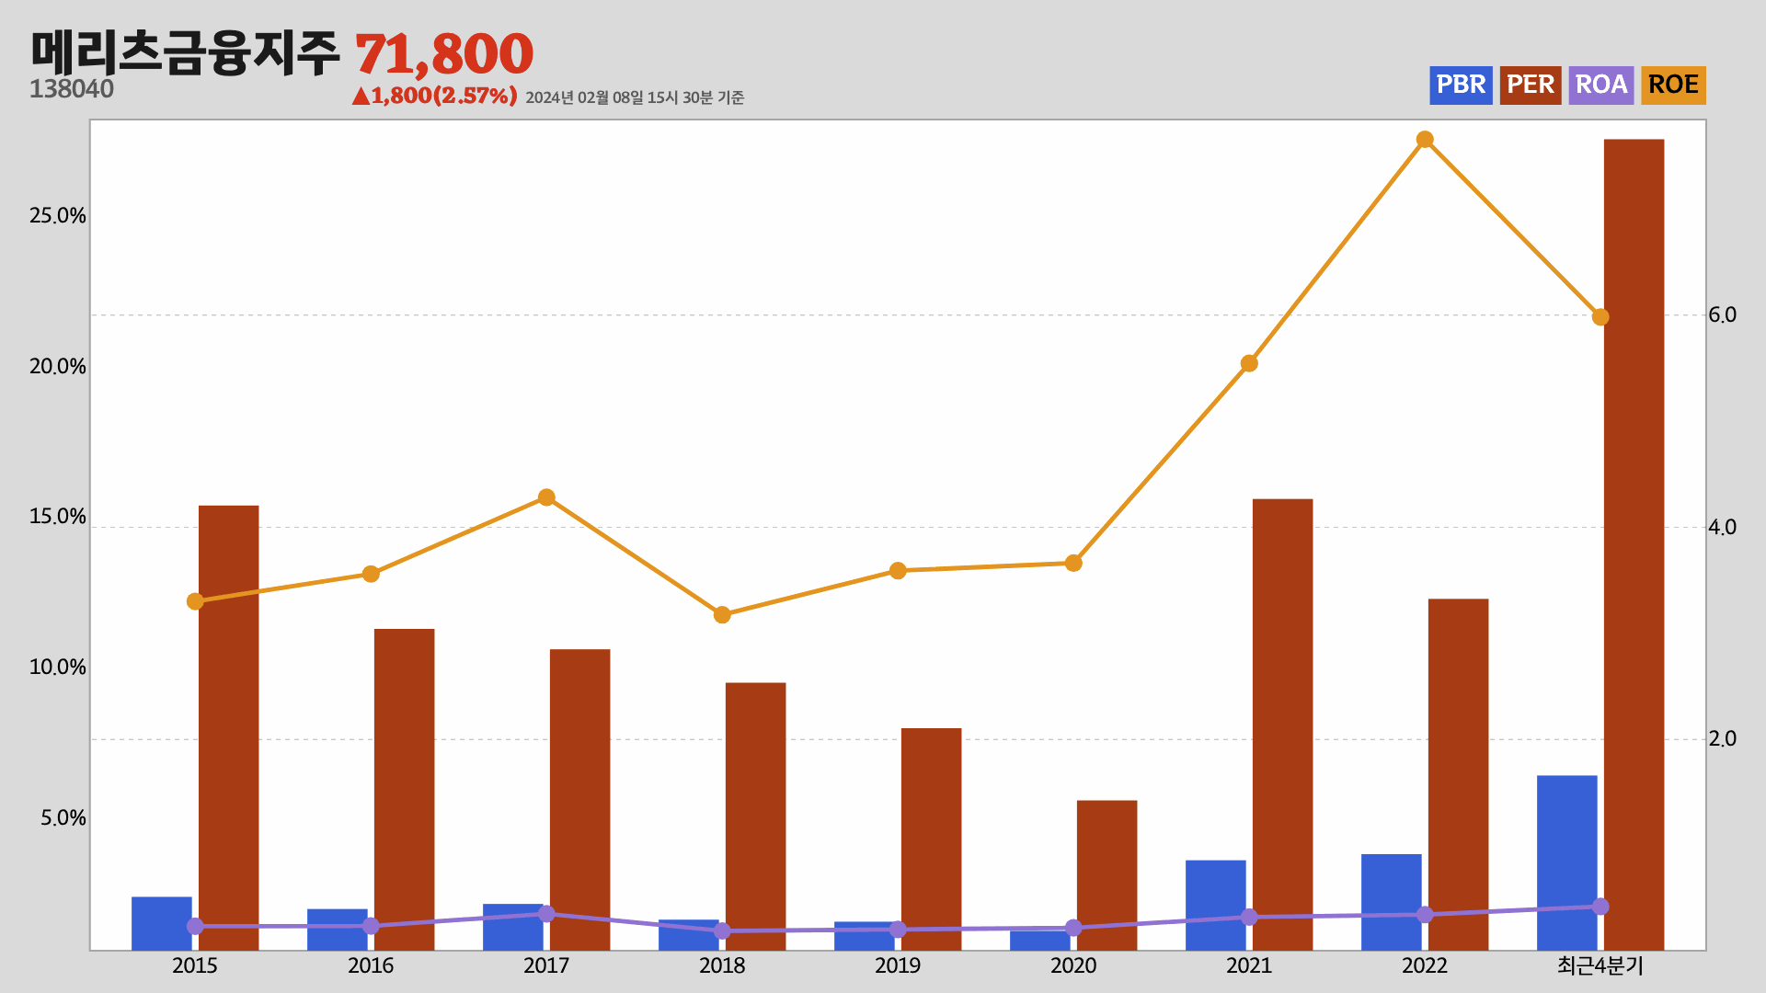This screenshot has height=993, width=1766.
Task: Click the price change ▲1,800(2.57%)
Action: [x=435, y=96]
